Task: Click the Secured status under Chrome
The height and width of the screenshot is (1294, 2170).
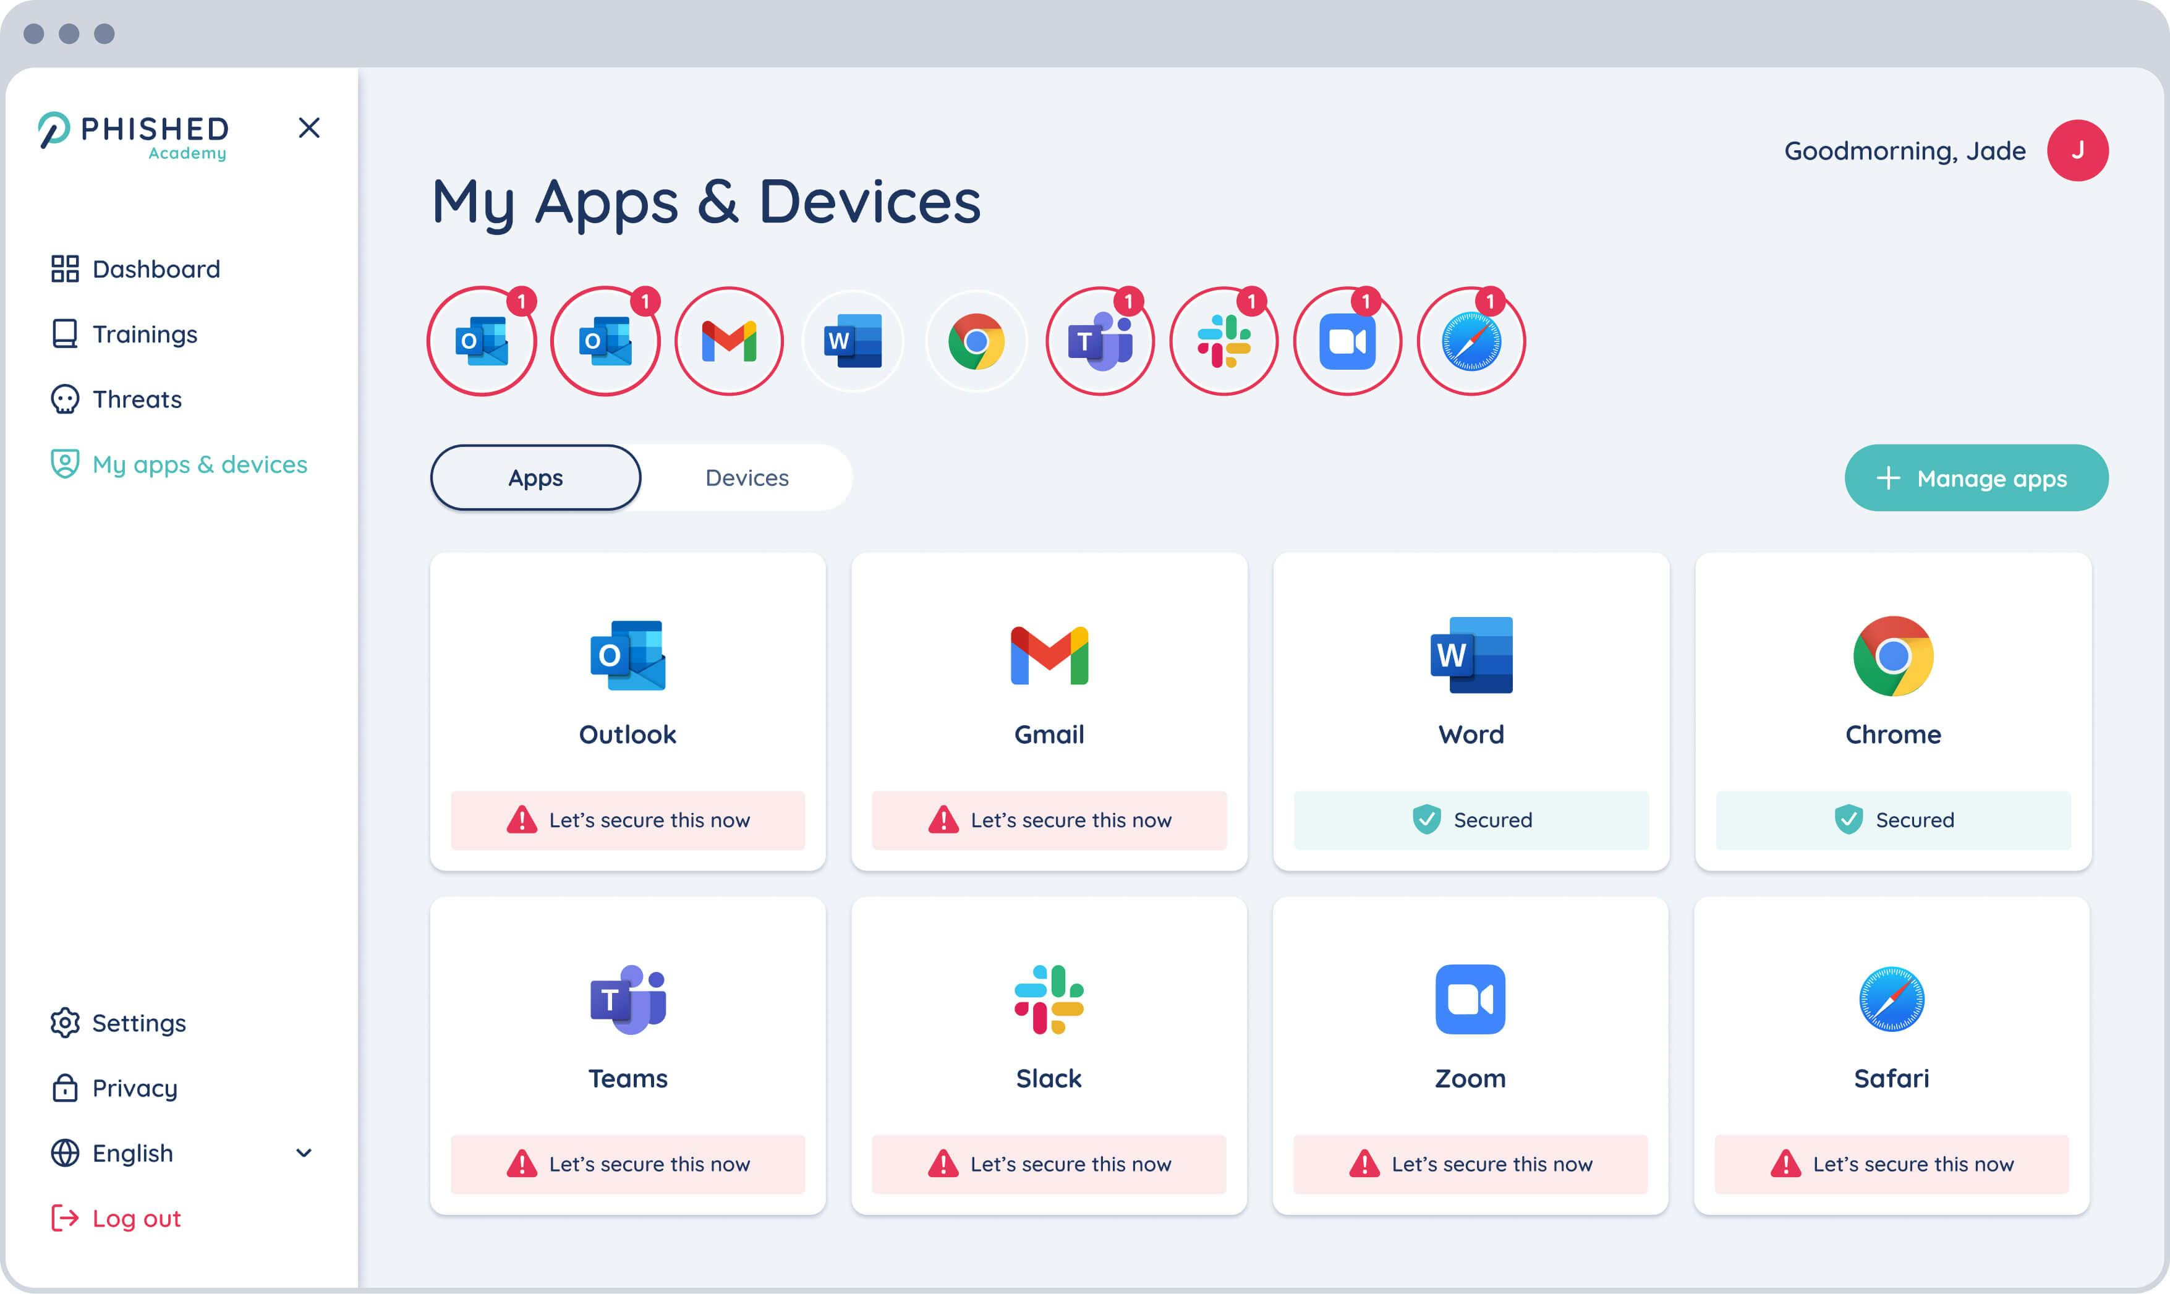Action: click(x=1893, y=820)
